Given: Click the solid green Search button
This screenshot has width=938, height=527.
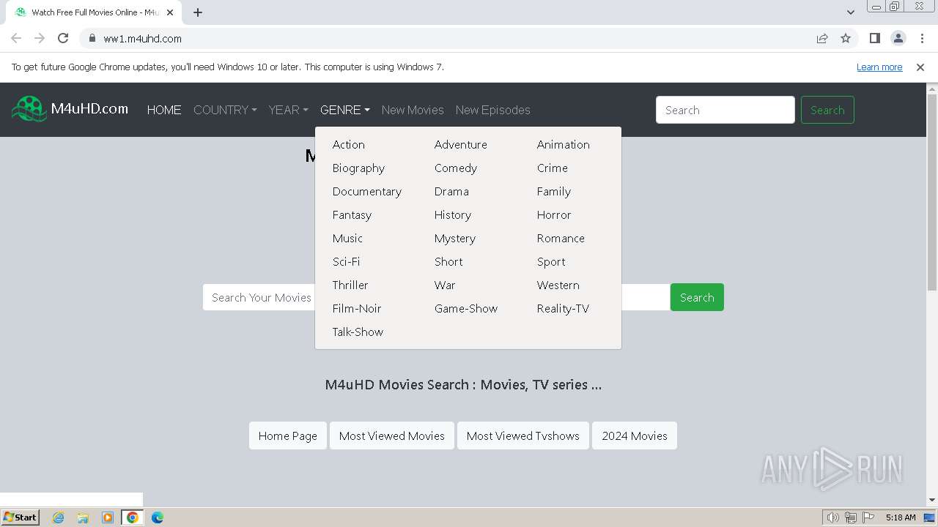Looking at the screenshot, I should [x=697, y=297].
